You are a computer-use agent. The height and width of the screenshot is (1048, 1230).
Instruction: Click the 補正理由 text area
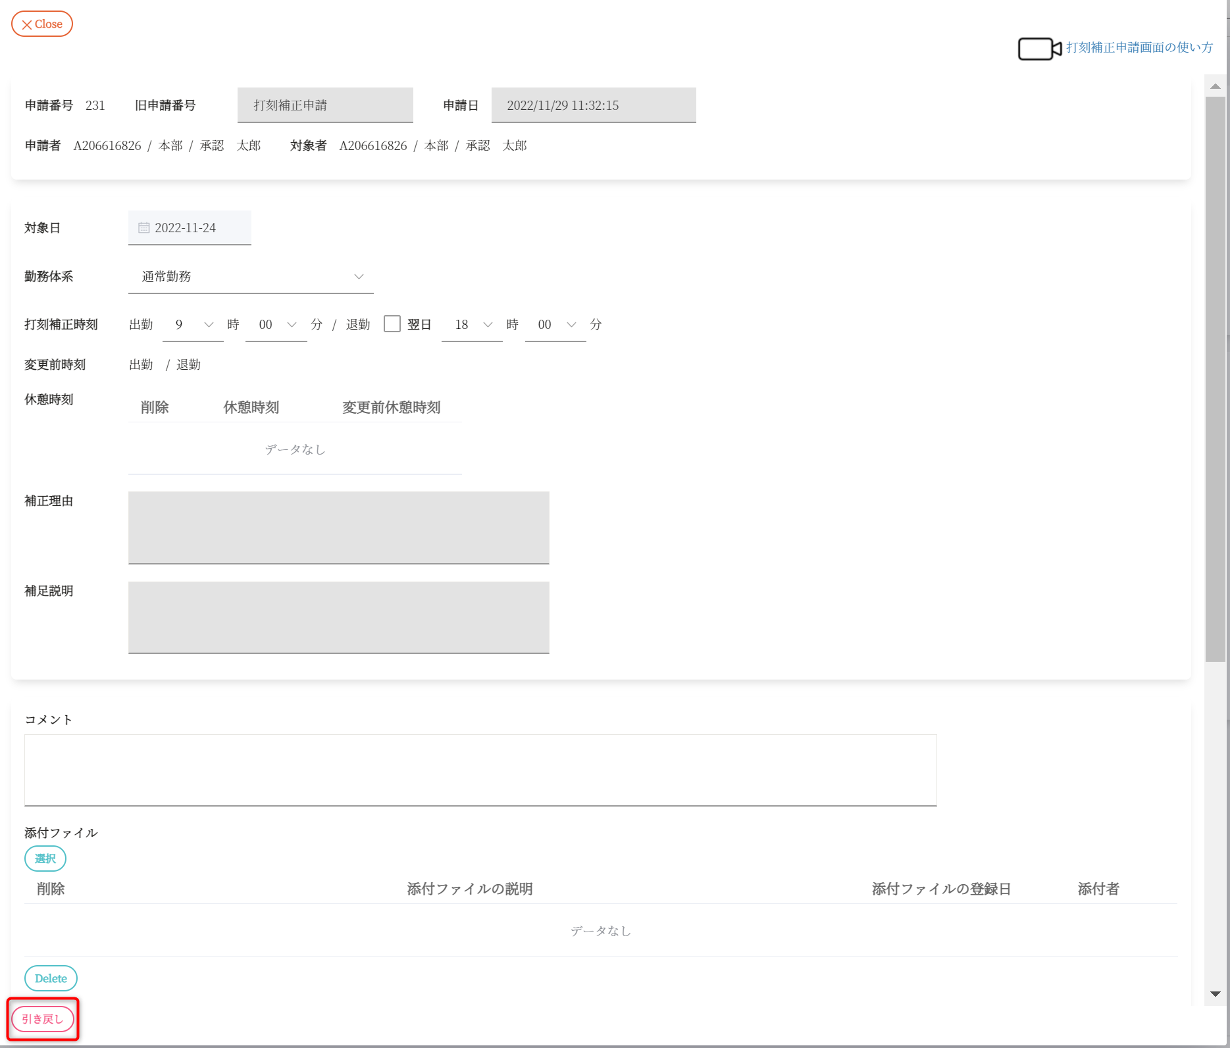tap(338, 528)
